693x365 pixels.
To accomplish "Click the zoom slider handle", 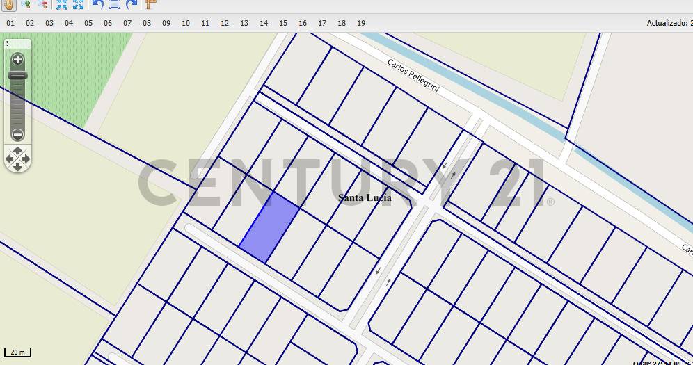I will [x=18, y=75].
